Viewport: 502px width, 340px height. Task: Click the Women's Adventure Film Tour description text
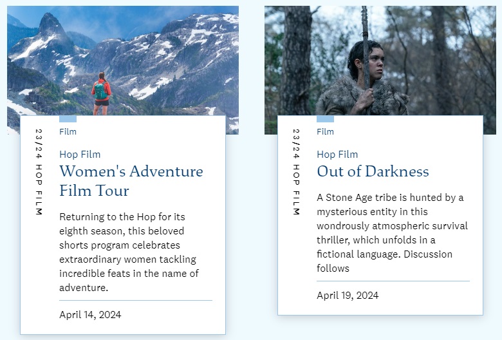coord(129,252)
